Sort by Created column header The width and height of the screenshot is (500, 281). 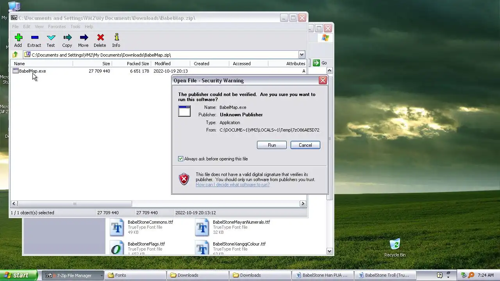[210, 64]
